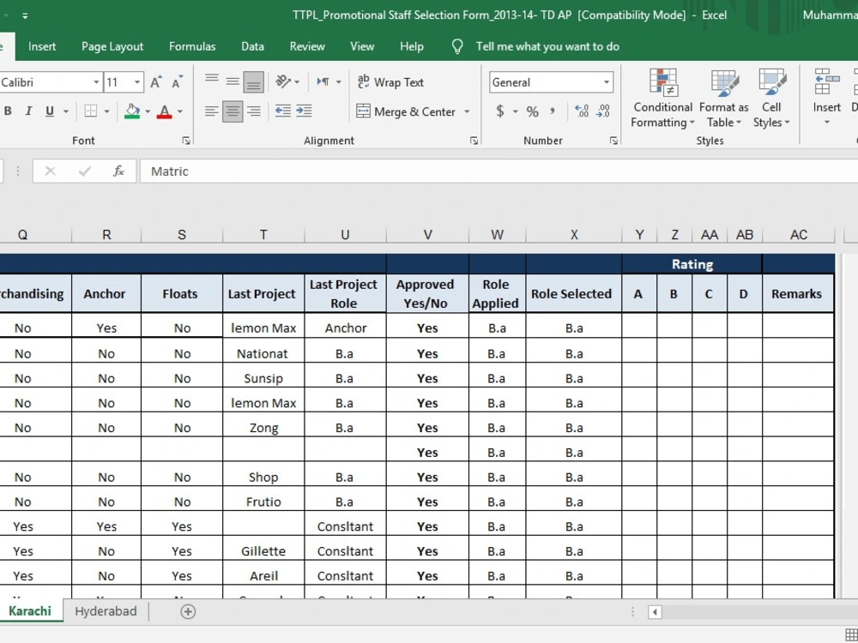Click the Increase Decimal icon
The width and height of the screenshot is (858, 643).
pyautogui.click(x=582, y=111)
